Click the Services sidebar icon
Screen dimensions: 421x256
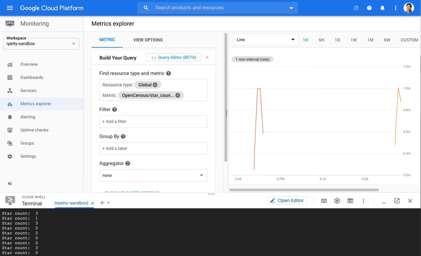point(10,90)
